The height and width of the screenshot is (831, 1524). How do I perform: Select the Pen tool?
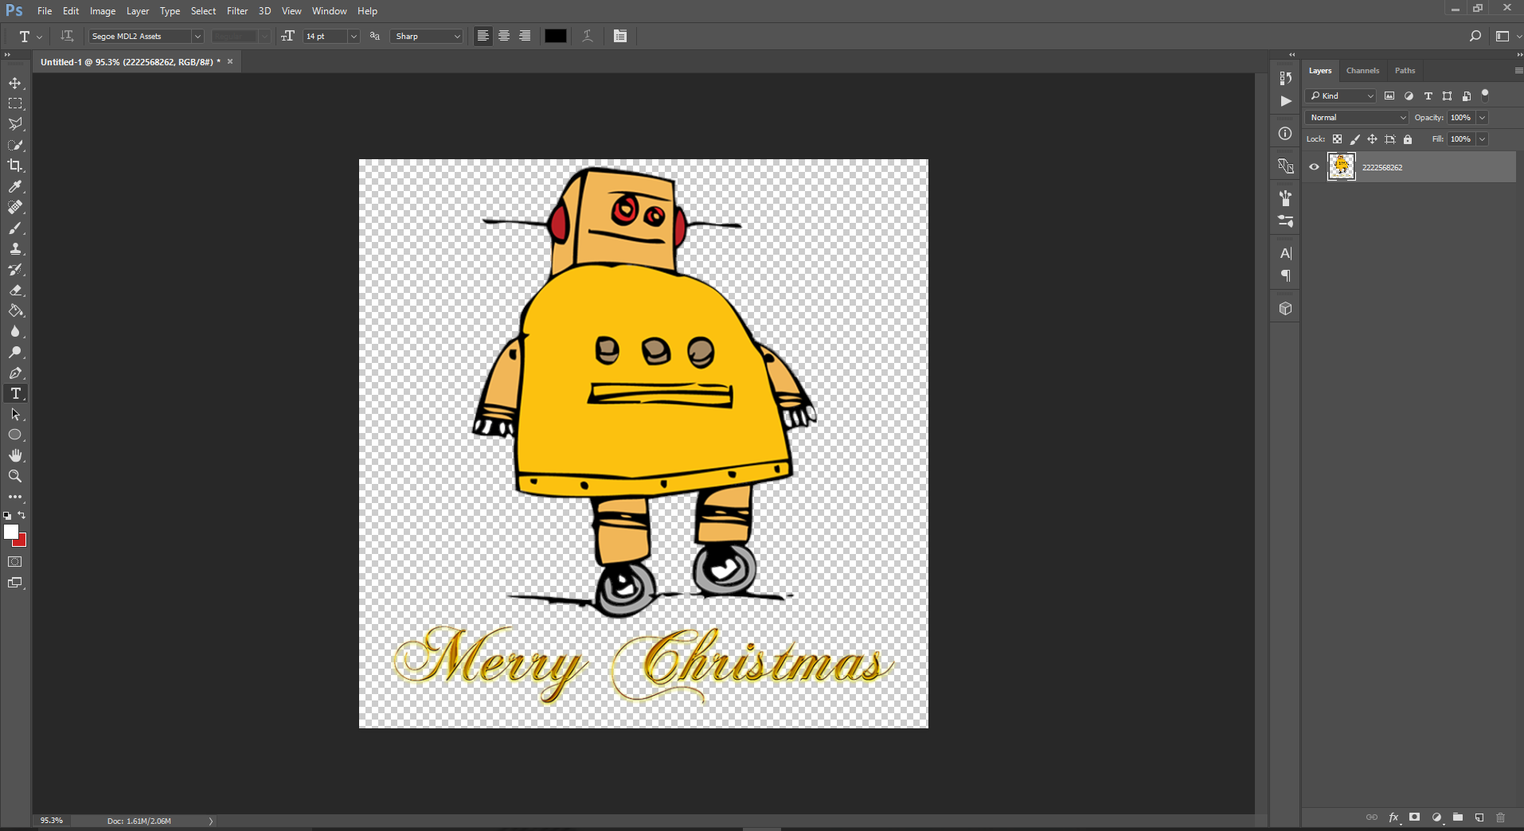[15, 373]
